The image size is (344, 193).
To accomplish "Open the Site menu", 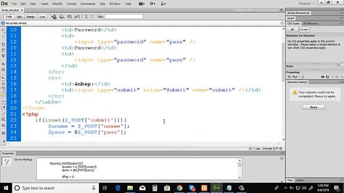I will click(x=103, y=4).
